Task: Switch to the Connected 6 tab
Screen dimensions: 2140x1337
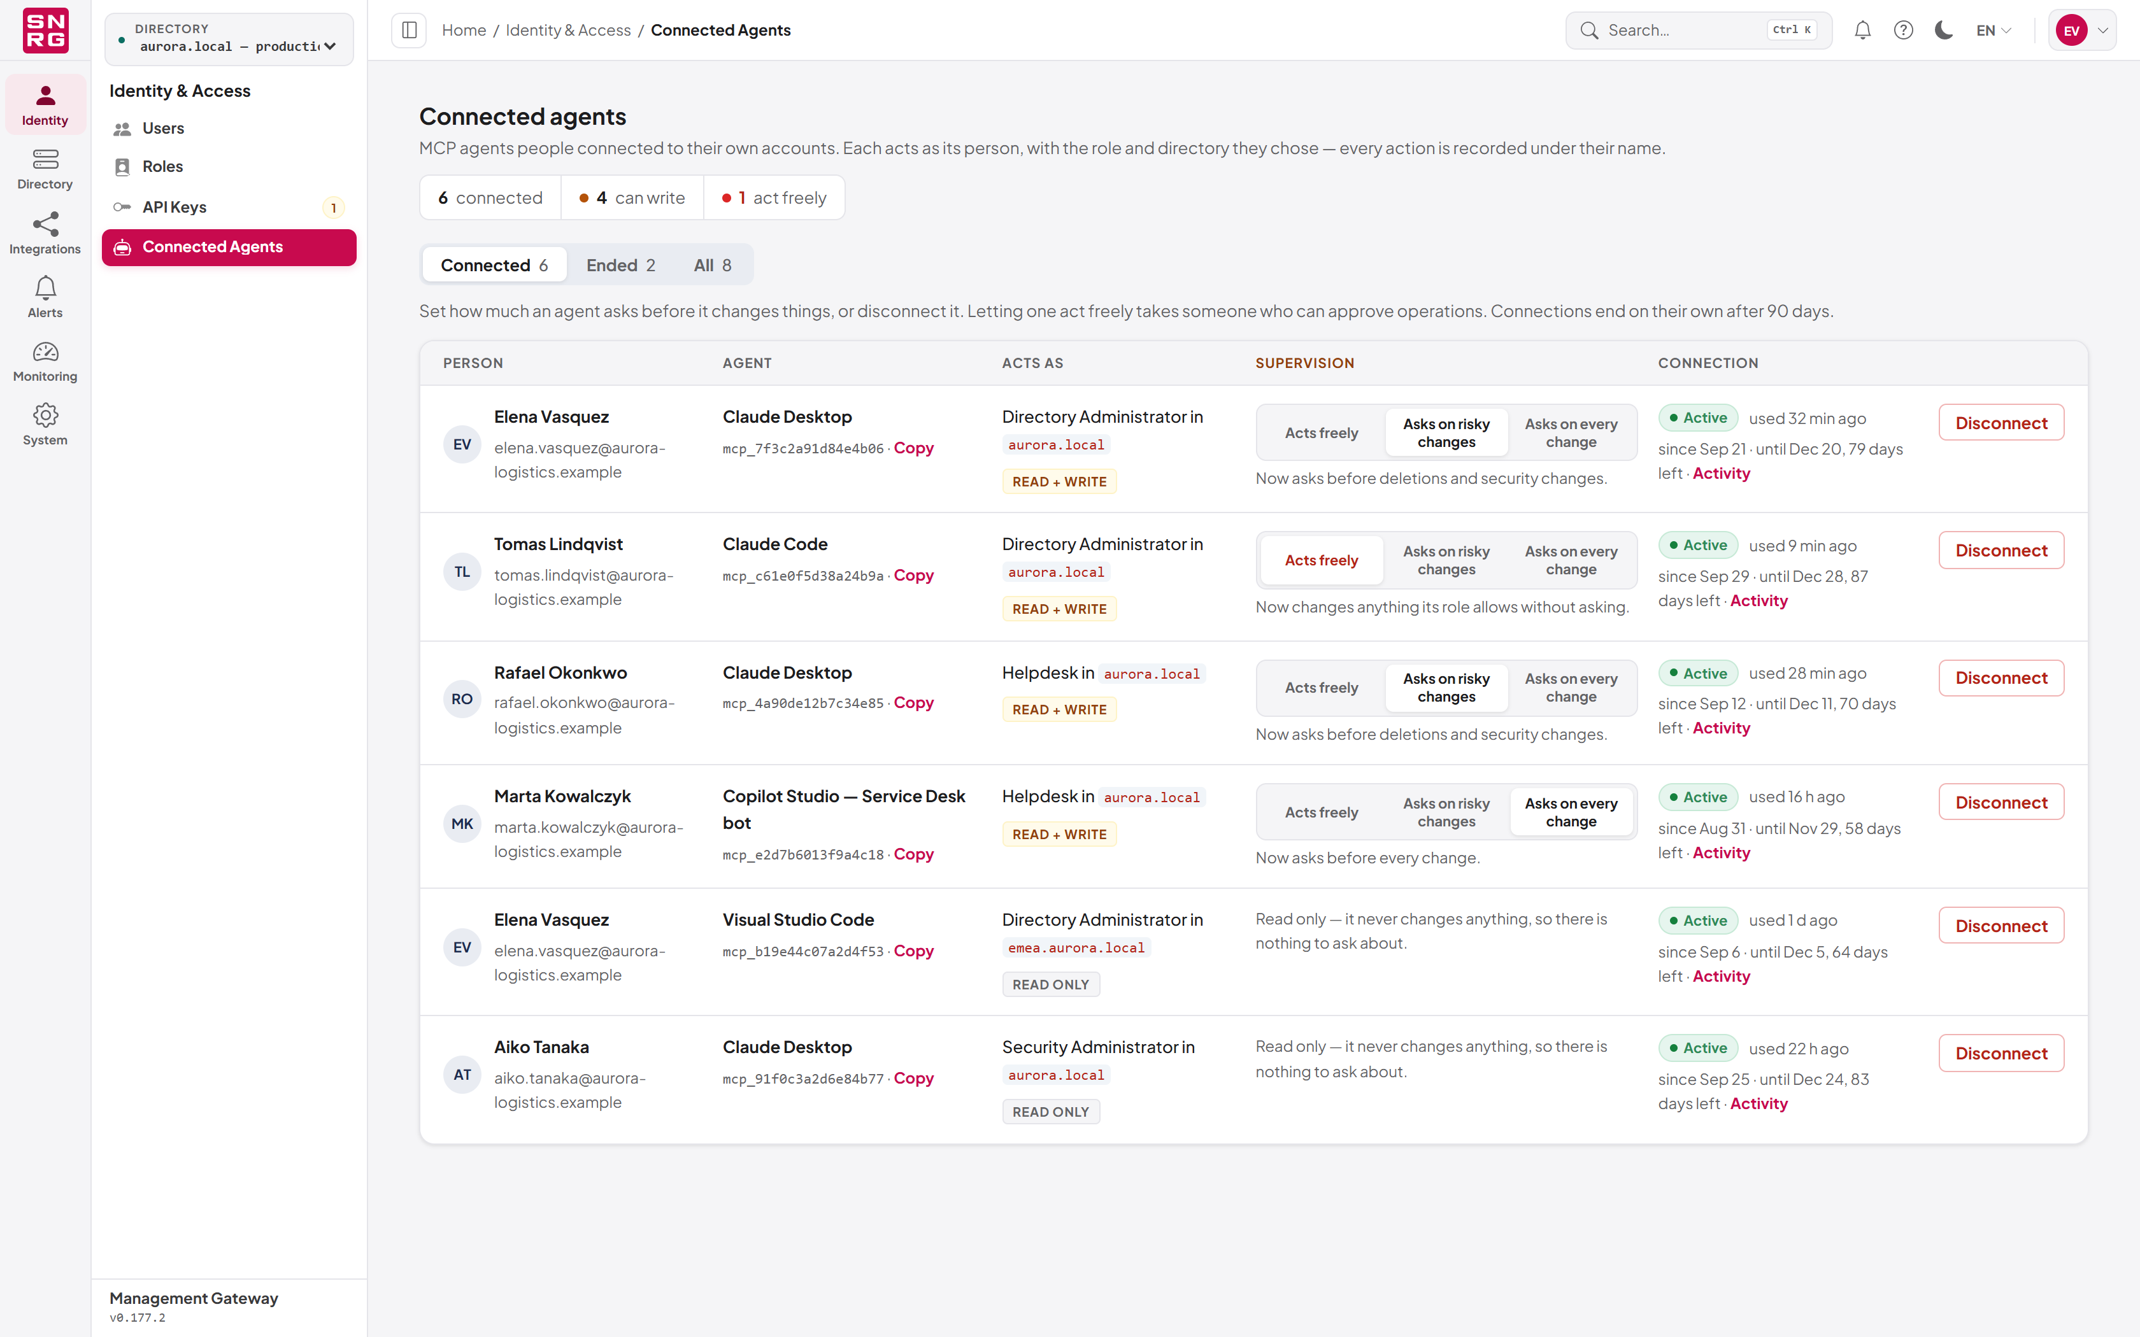Action: 494,265
